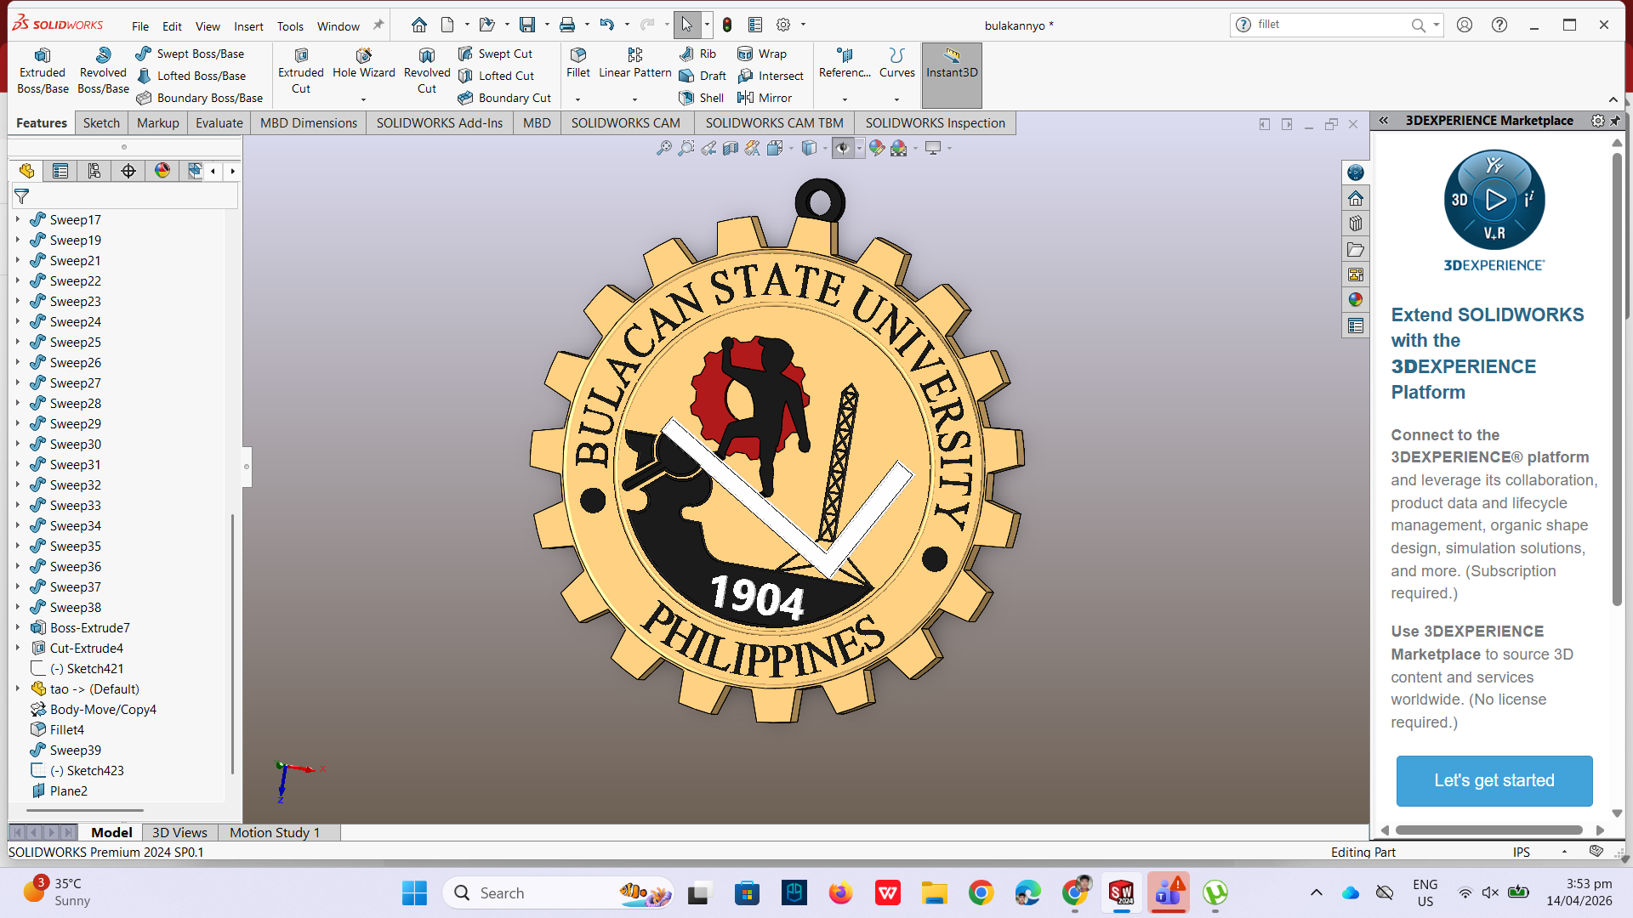Collapse the CommandManager ribbon chevron
Screen dimensions: 1633x918
pyautogui.click(x=1613, y=99)
